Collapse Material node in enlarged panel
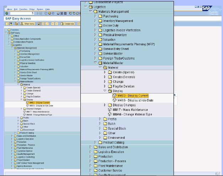 tap(100, 67)
